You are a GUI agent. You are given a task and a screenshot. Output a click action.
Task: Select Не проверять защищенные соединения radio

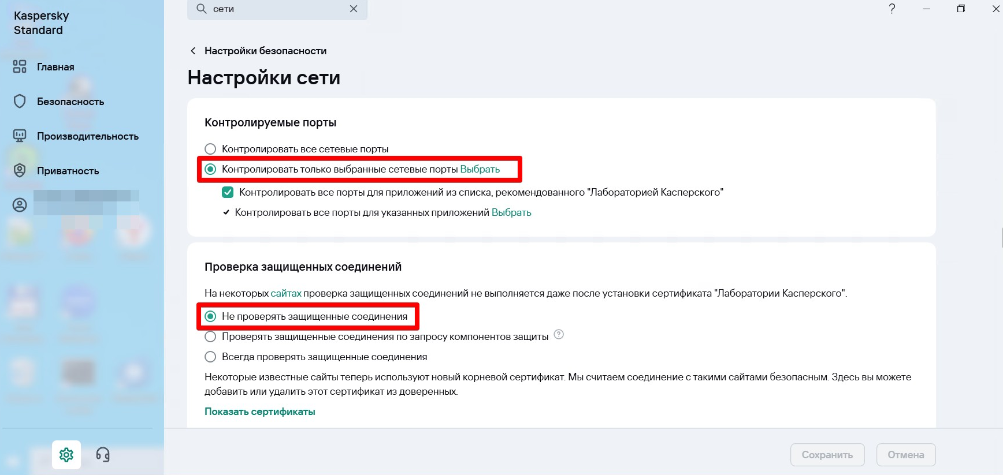pyautogui.click(x=210, y=316)
